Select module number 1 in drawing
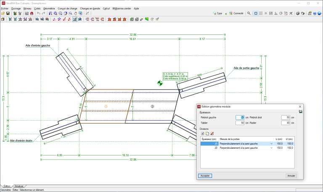This screenshot has width=323, height=192. click(106, 106)
